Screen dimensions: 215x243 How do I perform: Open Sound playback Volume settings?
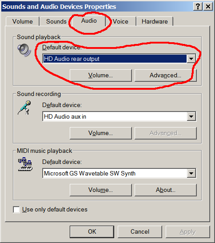[x=101, y=76]
